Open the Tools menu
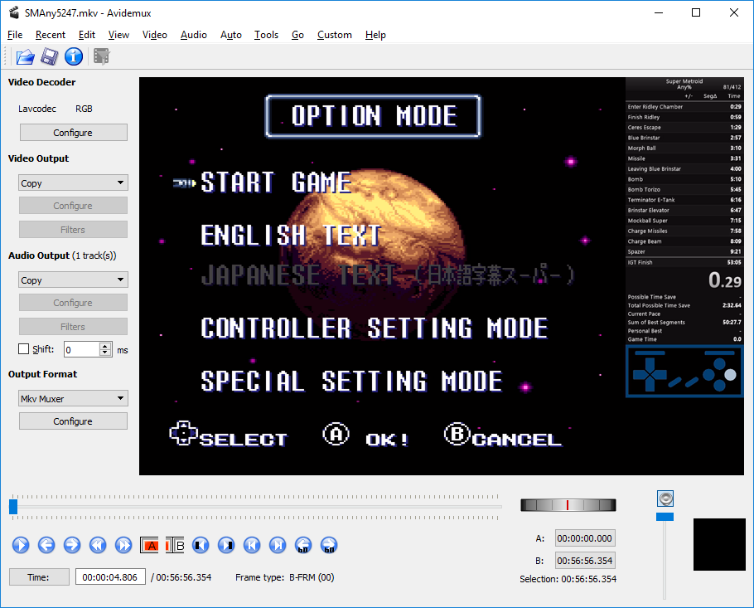 [x=267, y=35]
